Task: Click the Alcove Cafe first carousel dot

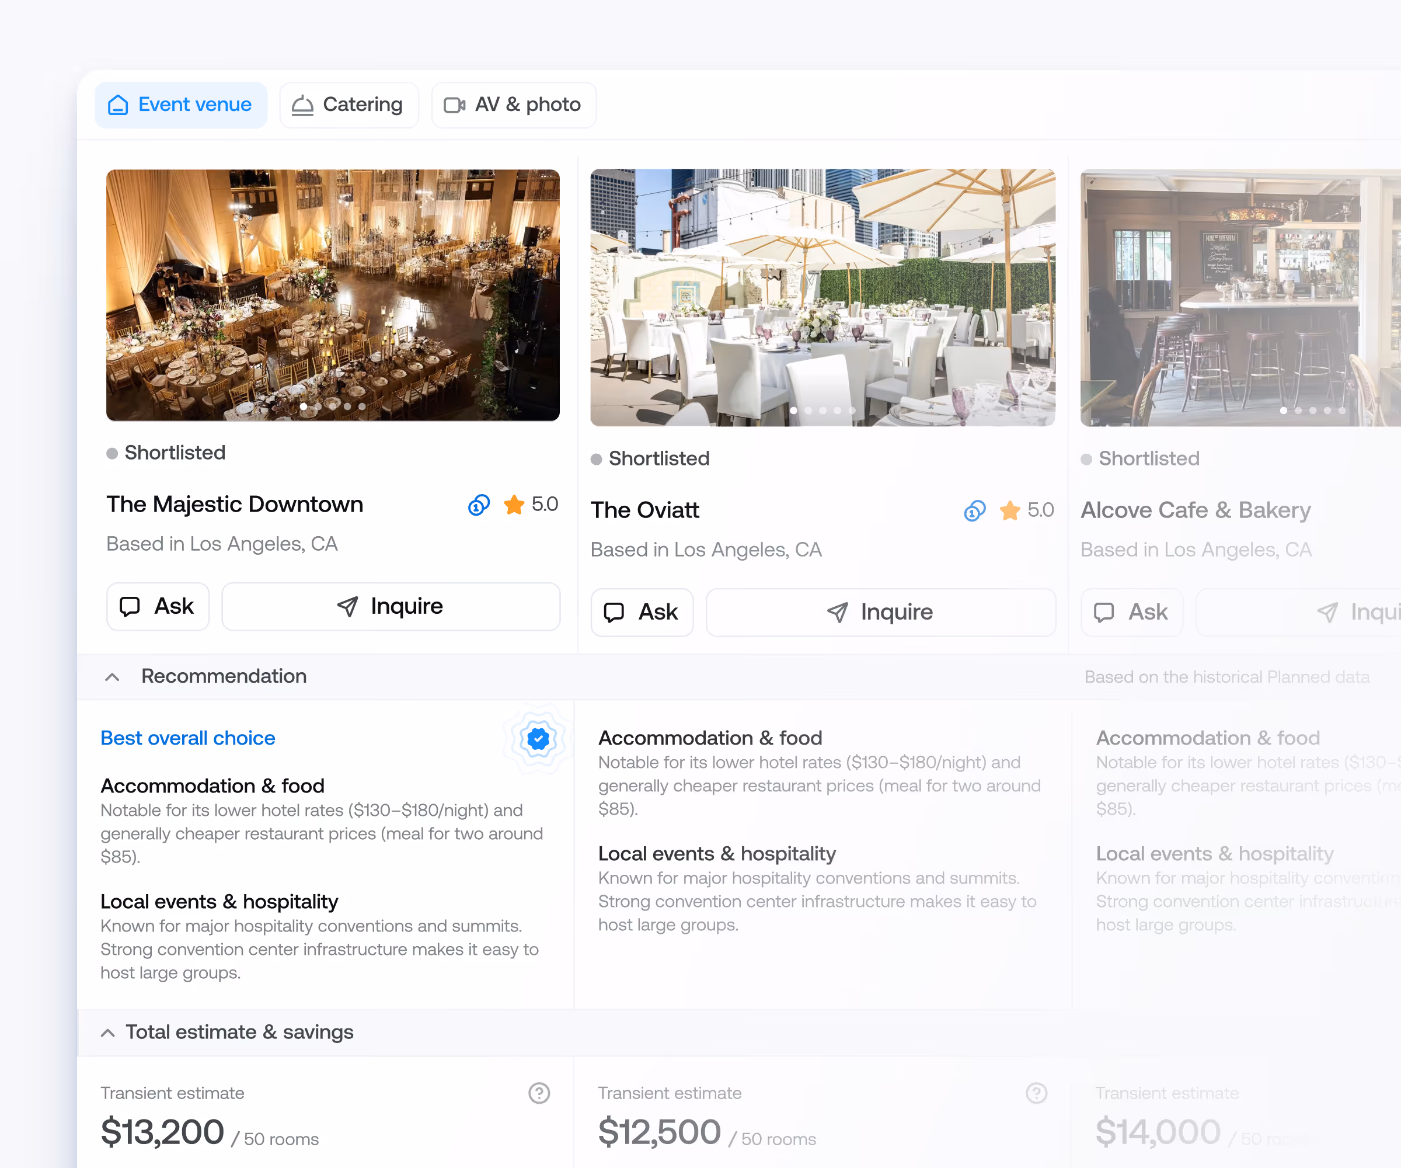Action: point(1284,411)
